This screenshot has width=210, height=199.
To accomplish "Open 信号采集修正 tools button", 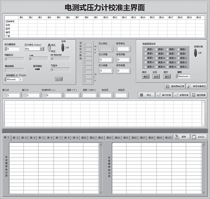I will (196, 86).
